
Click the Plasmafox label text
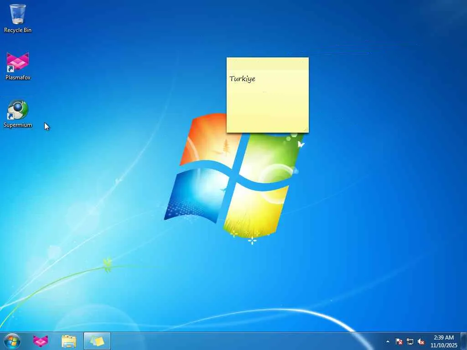tap(18, 77)
